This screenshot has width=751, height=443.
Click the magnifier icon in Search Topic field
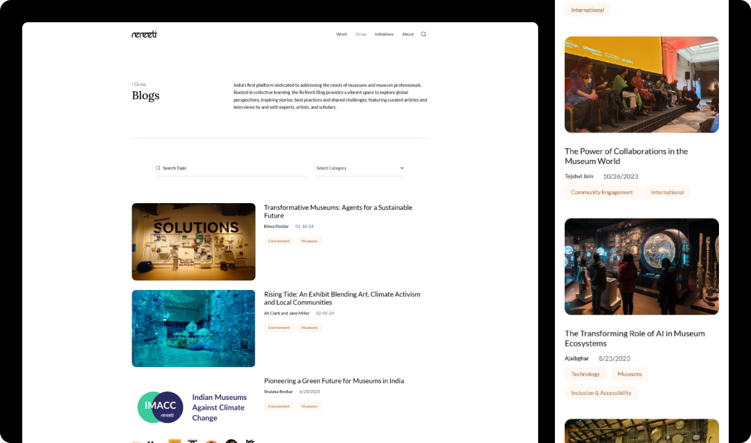tap(158, 168)
